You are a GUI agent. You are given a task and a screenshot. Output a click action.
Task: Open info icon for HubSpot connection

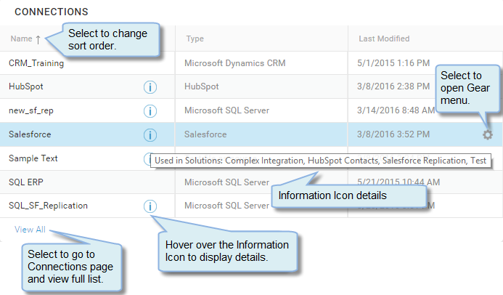click(x=150, y=87)
